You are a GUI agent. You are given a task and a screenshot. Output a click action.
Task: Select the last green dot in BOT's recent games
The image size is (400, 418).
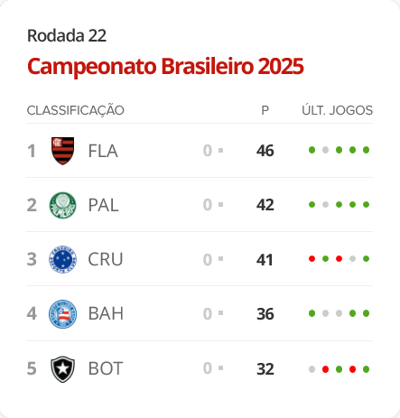(366, 369)
